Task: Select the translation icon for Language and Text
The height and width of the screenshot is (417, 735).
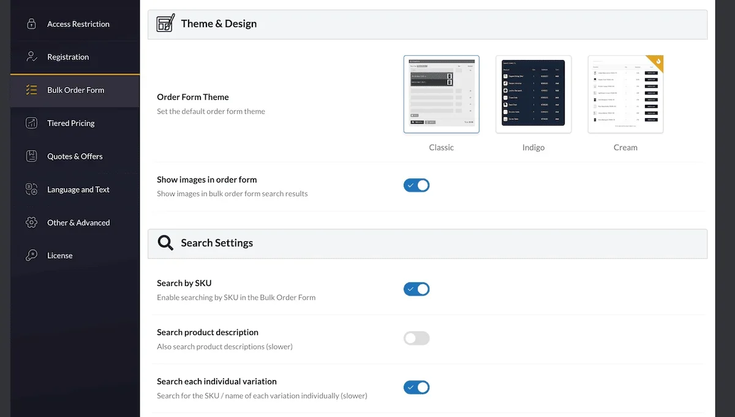Action: tap(31, 189)
